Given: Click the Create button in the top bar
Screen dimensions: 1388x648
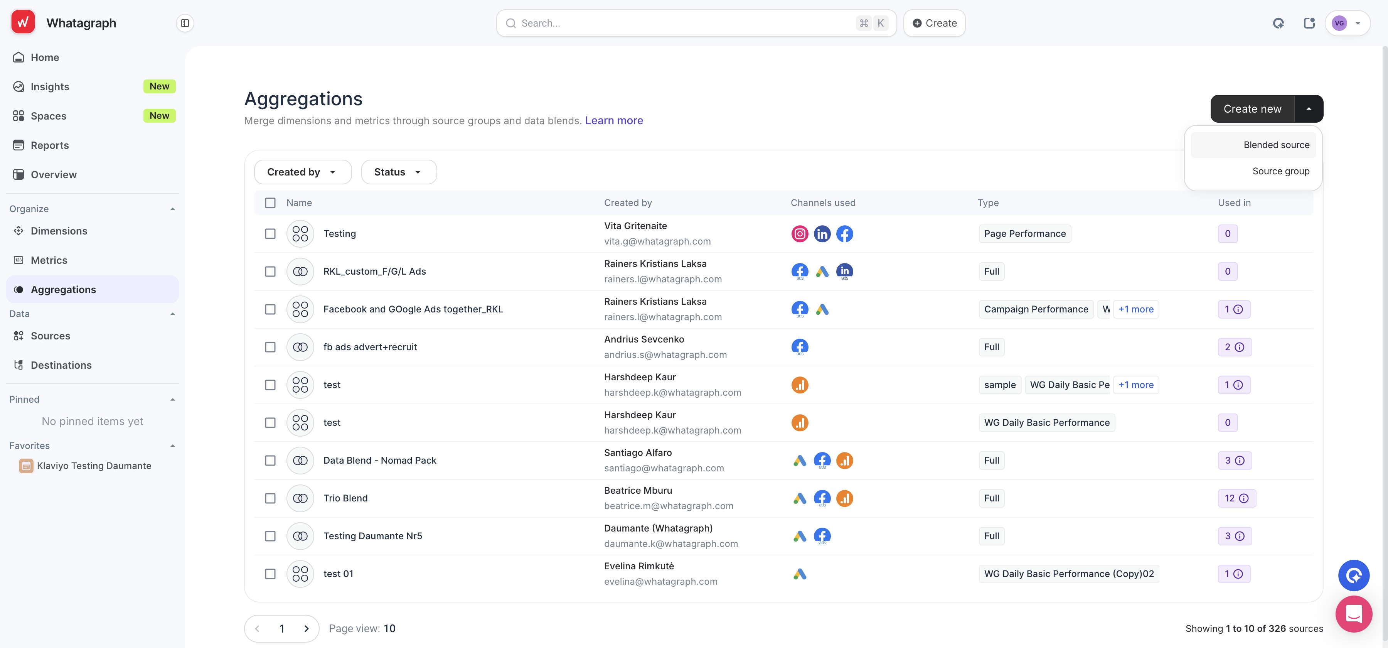Looking at the screenshot, I should coord(934,23).
